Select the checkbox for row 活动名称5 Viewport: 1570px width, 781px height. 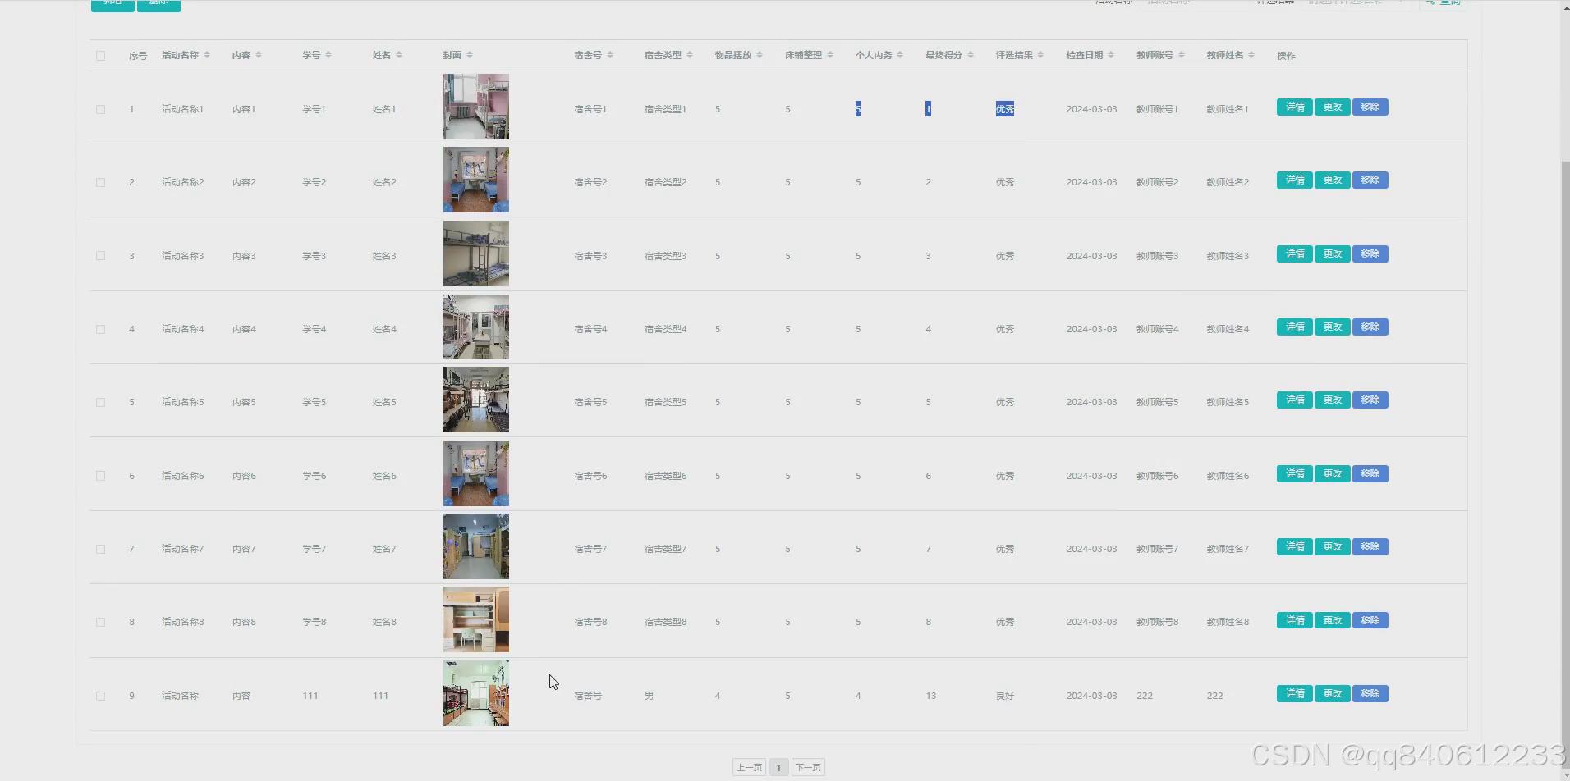tap(100, 402)
